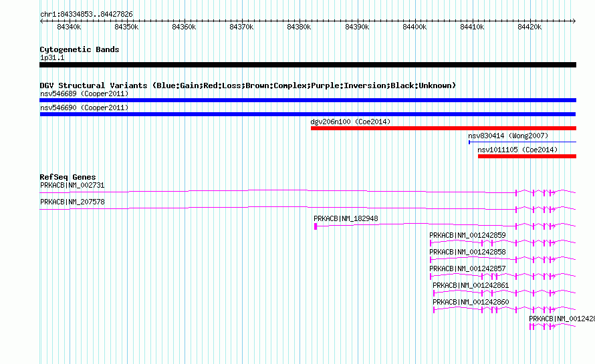Click the nsv830414 (Wong2007) thin blue line
Viewport: 595px width, 364px height.
tap(523, 142)
